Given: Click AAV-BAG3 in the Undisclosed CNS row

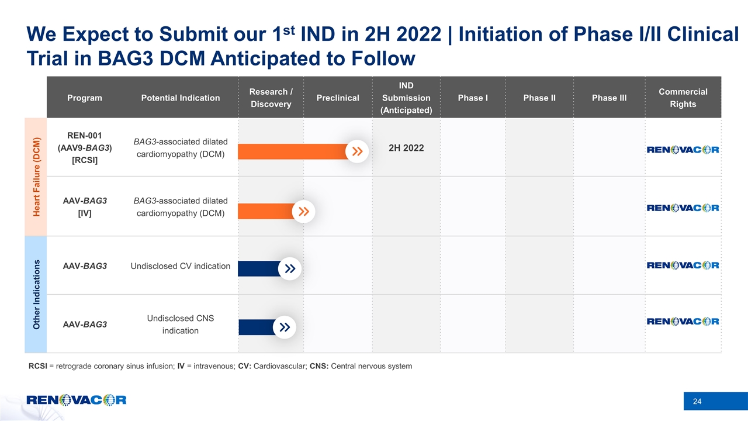Looking at the screenshot, I should pyautogui.click(x=85, y=324).
